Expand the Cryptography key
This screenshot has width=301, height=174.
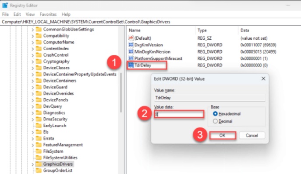pyautogui.click(x=32, y=61)
